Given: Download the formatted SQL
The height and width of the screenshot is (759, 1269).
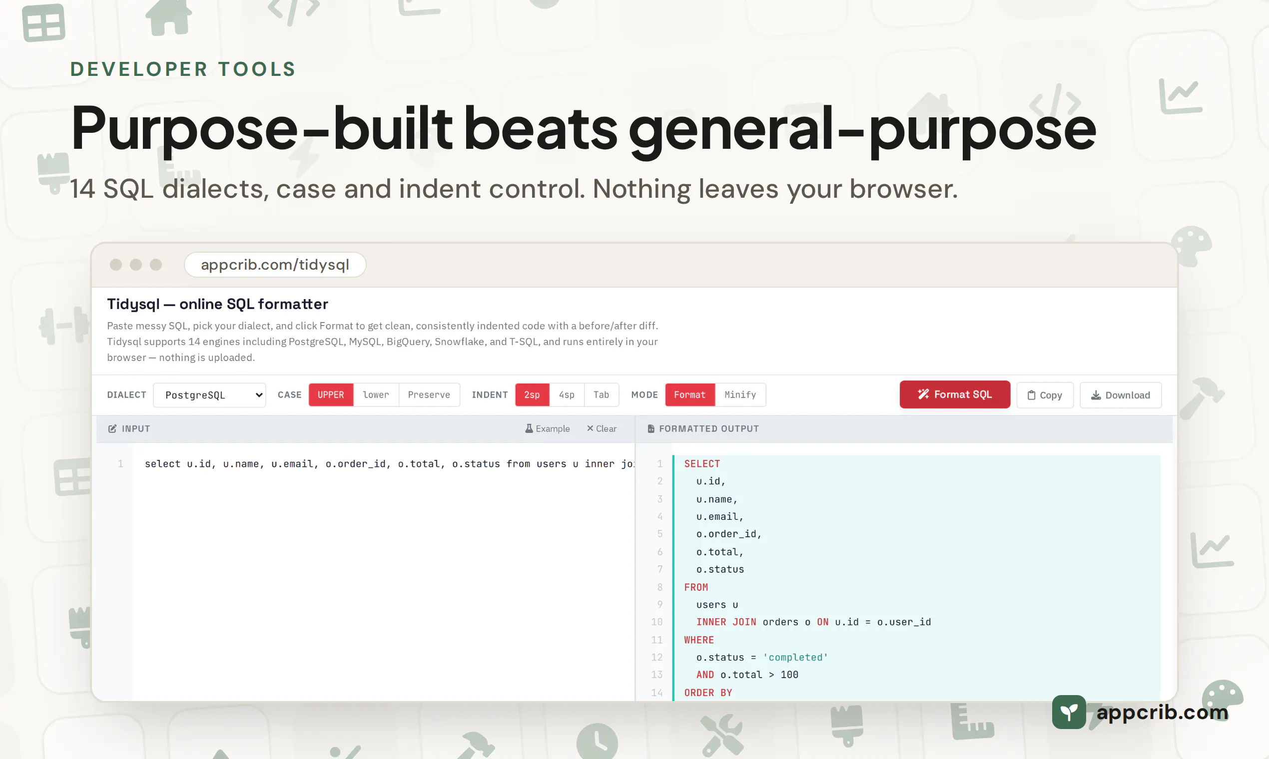Looking at the screenshot, I should coord(1121,395).
